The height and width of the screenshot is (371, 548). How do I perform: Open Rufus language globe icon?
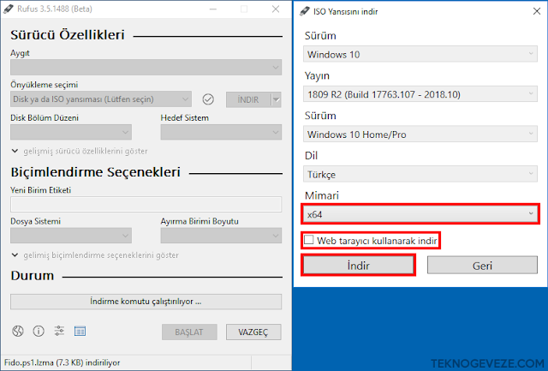[18, 331]
